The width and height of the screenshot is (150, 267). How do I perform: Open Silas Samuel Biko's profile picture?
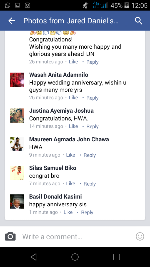click(x=17, y=173)
